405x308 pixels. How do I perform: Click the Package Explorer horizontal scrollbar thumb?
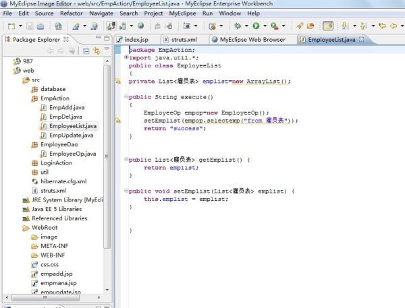click(x=45, y=297)
